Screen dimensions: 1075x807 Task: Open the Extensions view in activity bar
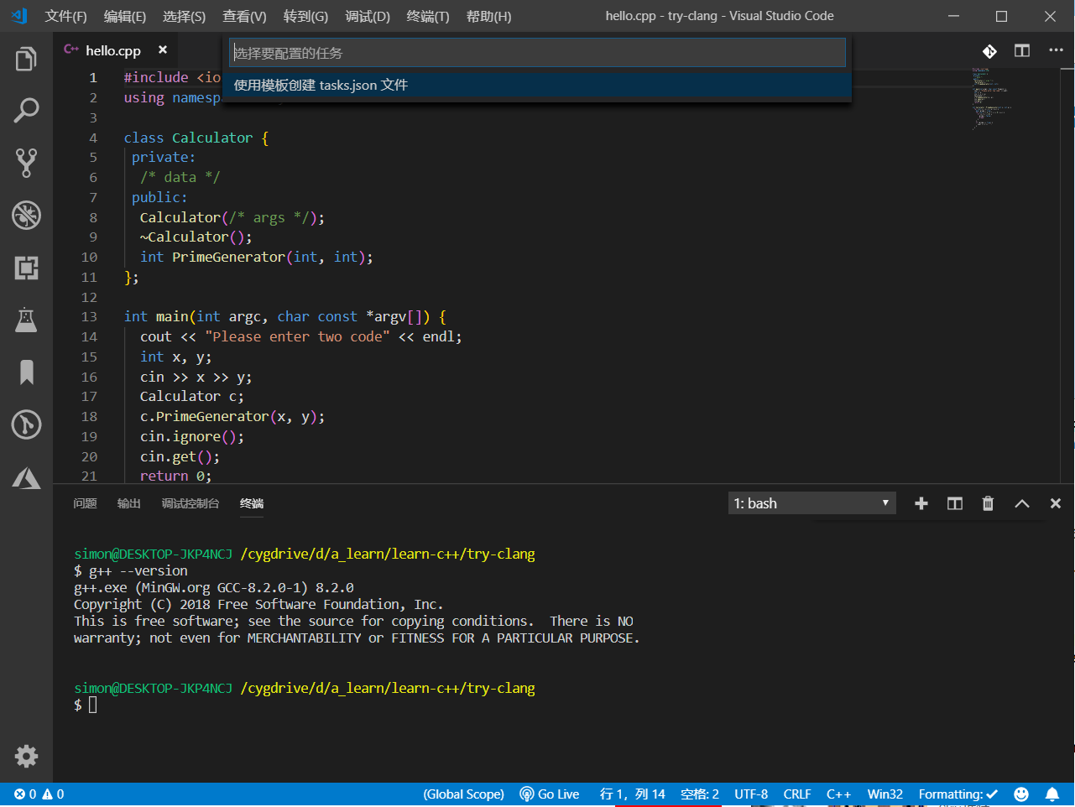point(26,268)
